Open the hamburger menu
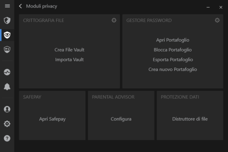Image resolution: width=228 pixels, height=152 pixels. point(7,6)
